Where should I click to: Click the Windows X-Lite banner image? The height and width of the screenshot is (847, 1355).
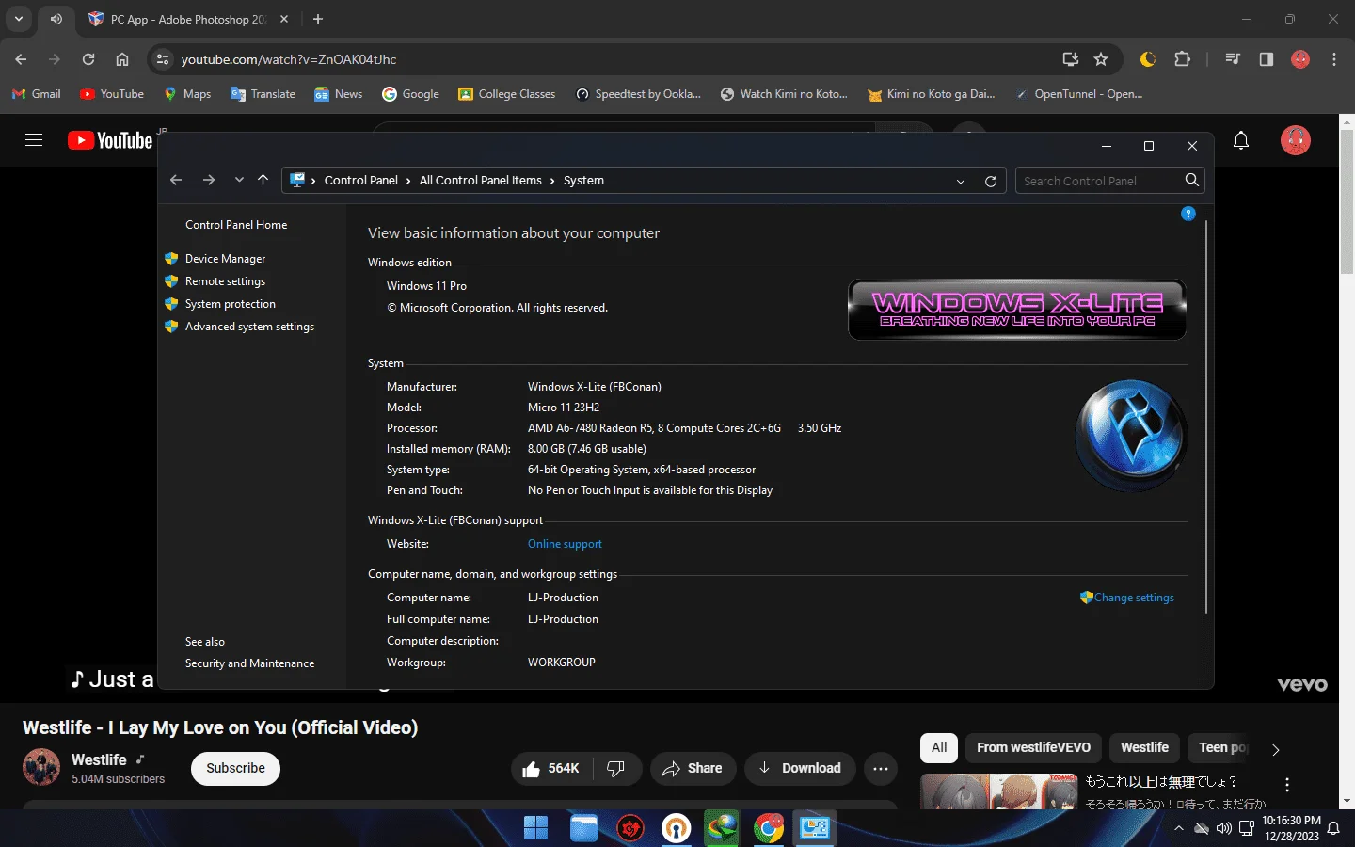(x=1017, y=310)
